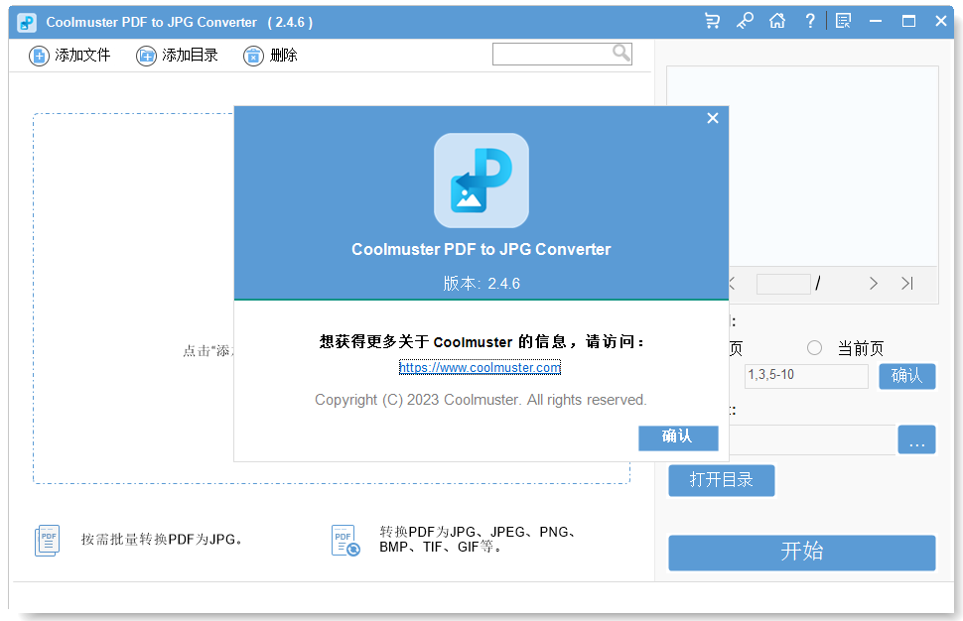Open the shopping cart purchase icon

click(713, 22)
